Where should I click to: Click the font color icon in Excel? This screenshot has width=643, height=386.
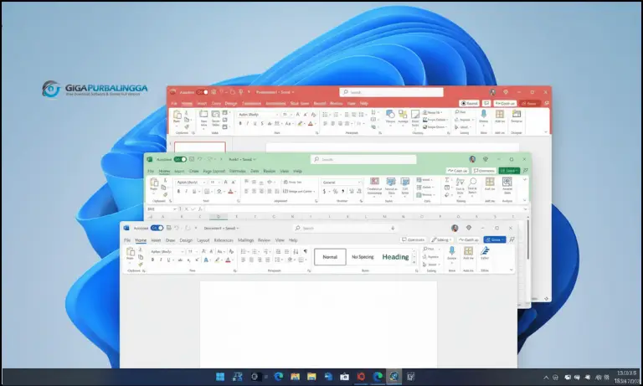pyautogui.click(x=230, y=191)
